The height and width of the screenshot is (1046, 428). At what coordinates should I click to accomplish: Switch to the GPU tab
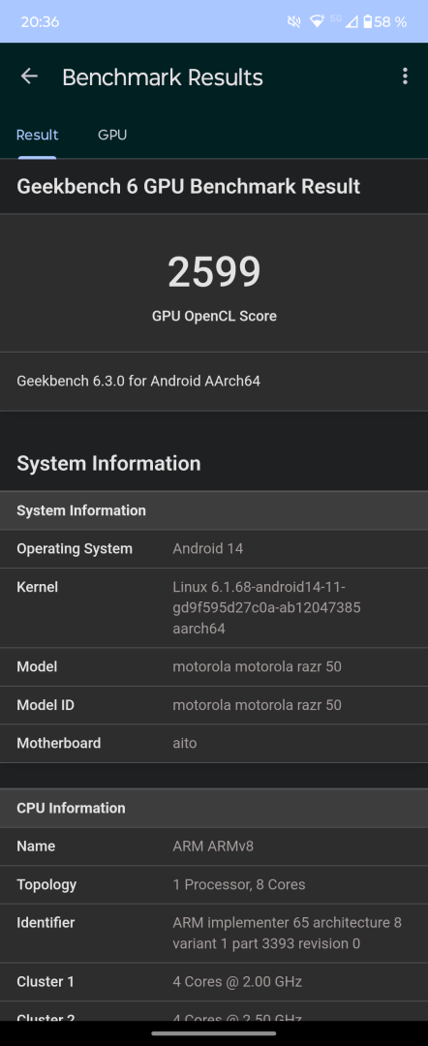tap(112, 135)
